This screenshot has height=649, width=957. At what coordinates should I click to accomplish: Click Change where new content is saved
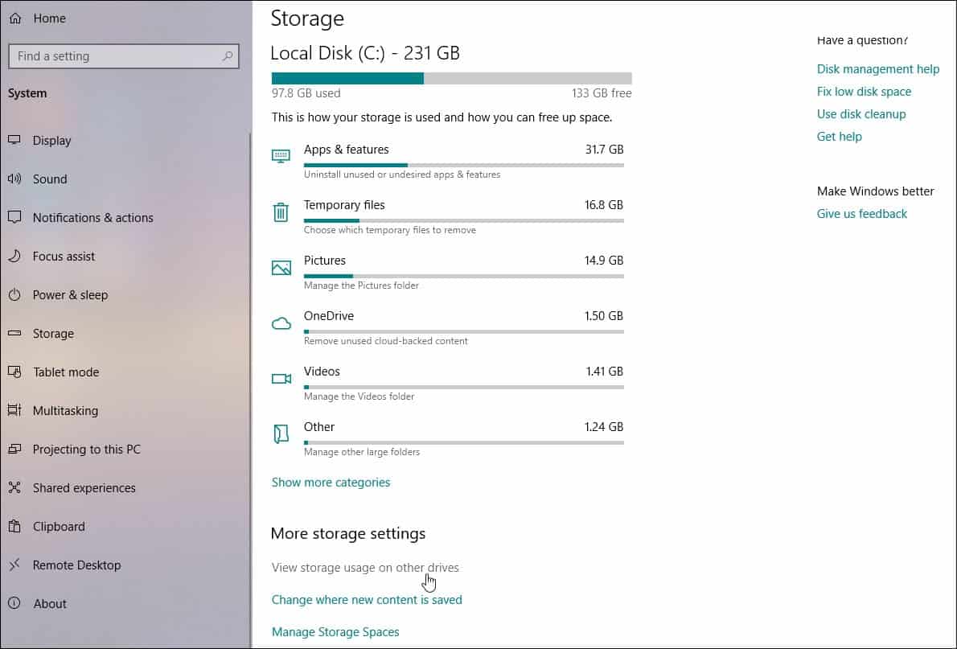point(367,600)
